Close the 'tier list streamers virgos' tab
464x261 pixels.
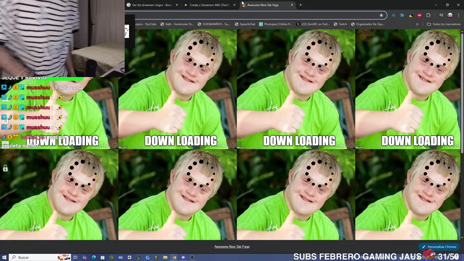point(177,5)
